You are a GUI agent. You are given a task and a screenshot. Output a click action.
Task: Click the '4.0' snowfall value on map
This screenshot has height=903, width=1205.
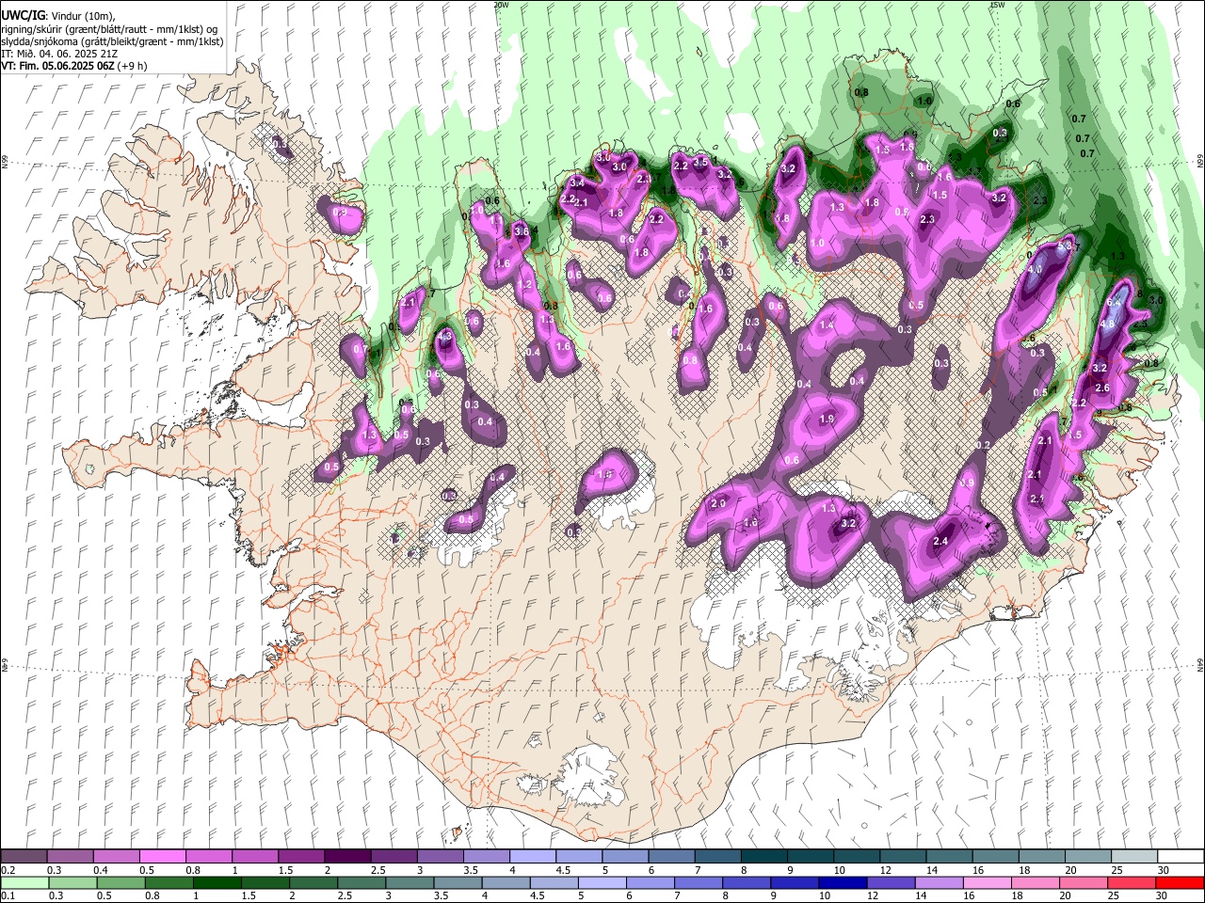point(1035,270)
